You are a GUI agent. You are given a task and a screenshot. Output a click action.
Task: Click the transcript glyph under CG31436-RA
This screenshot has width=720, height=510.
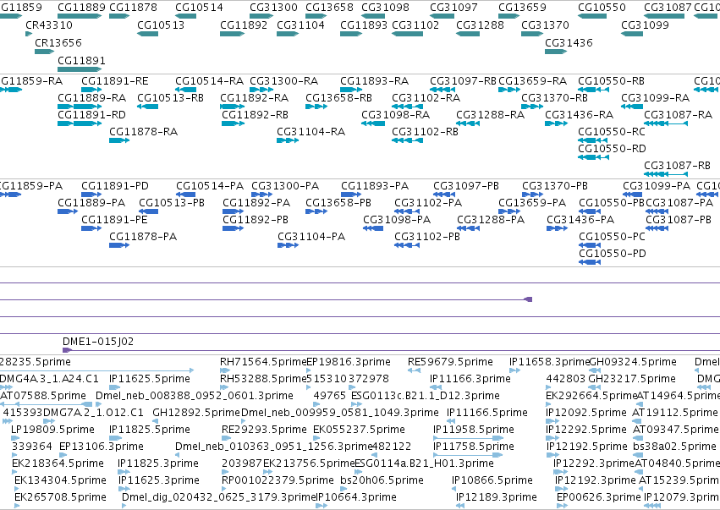pos(556,123)
